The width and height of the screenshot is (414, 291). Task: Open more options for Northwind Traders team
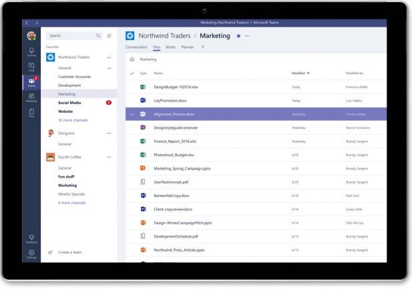[109, 57]
